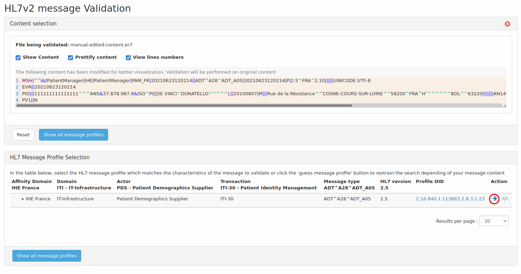Click the horizontal scrollbar of the message content
This screenshot has width=521, height=274.
184,105
